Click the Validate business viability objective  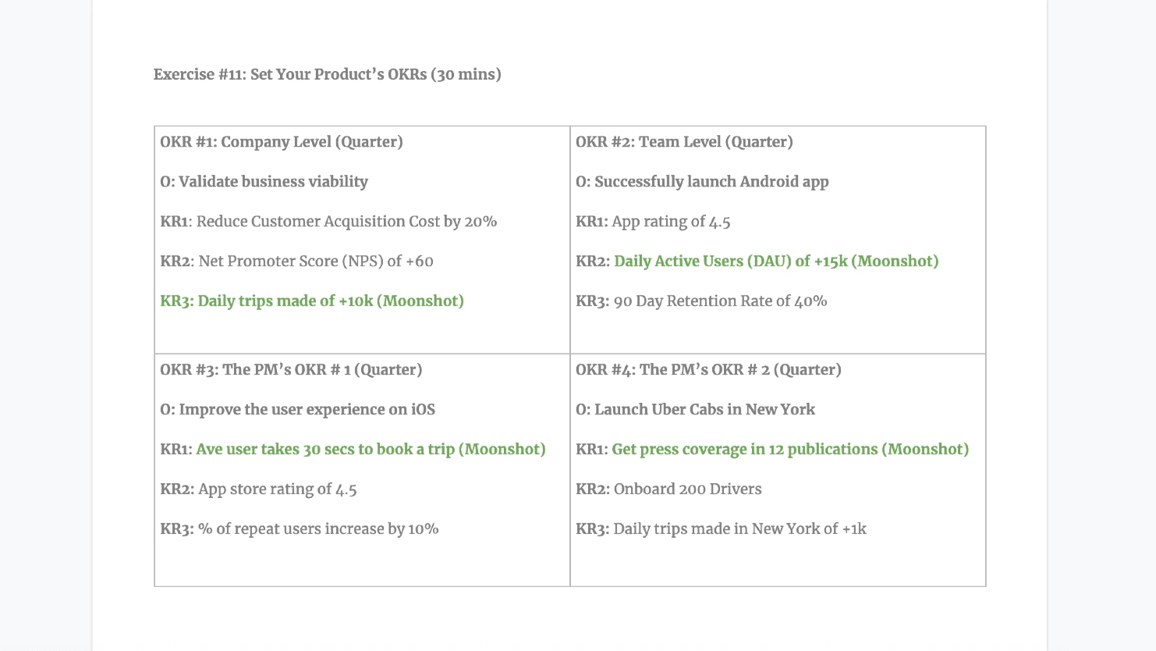(x=264, y=182)
